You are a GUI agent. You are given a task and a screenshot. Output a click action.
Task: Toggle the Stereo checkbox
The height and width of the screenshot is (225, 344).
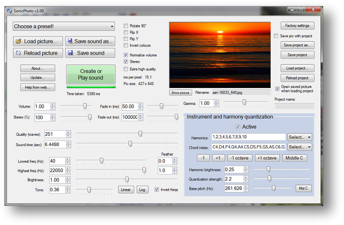pos(126,62)
